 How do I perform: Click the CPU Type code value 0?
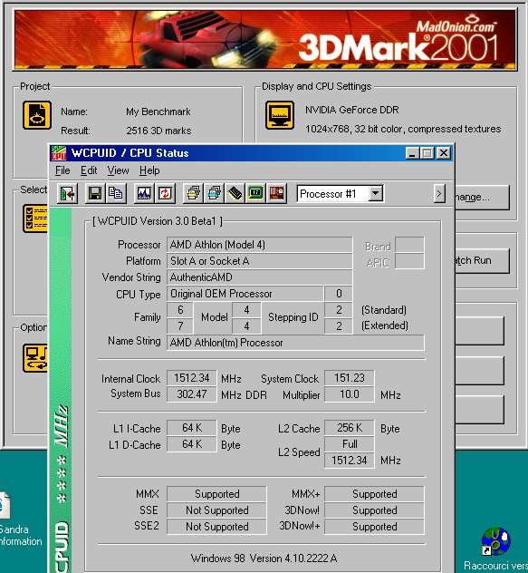coord(339,294)
